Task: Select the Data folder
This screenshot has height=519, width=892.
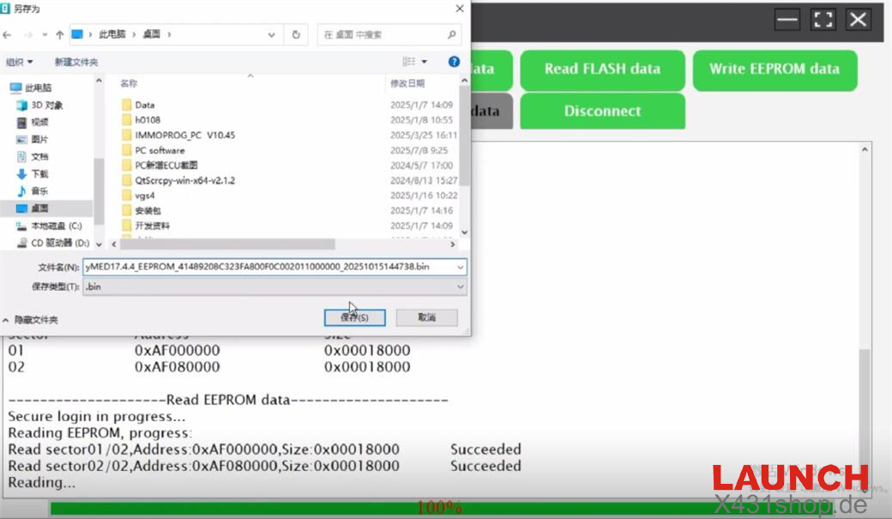Action: [144, 105]
